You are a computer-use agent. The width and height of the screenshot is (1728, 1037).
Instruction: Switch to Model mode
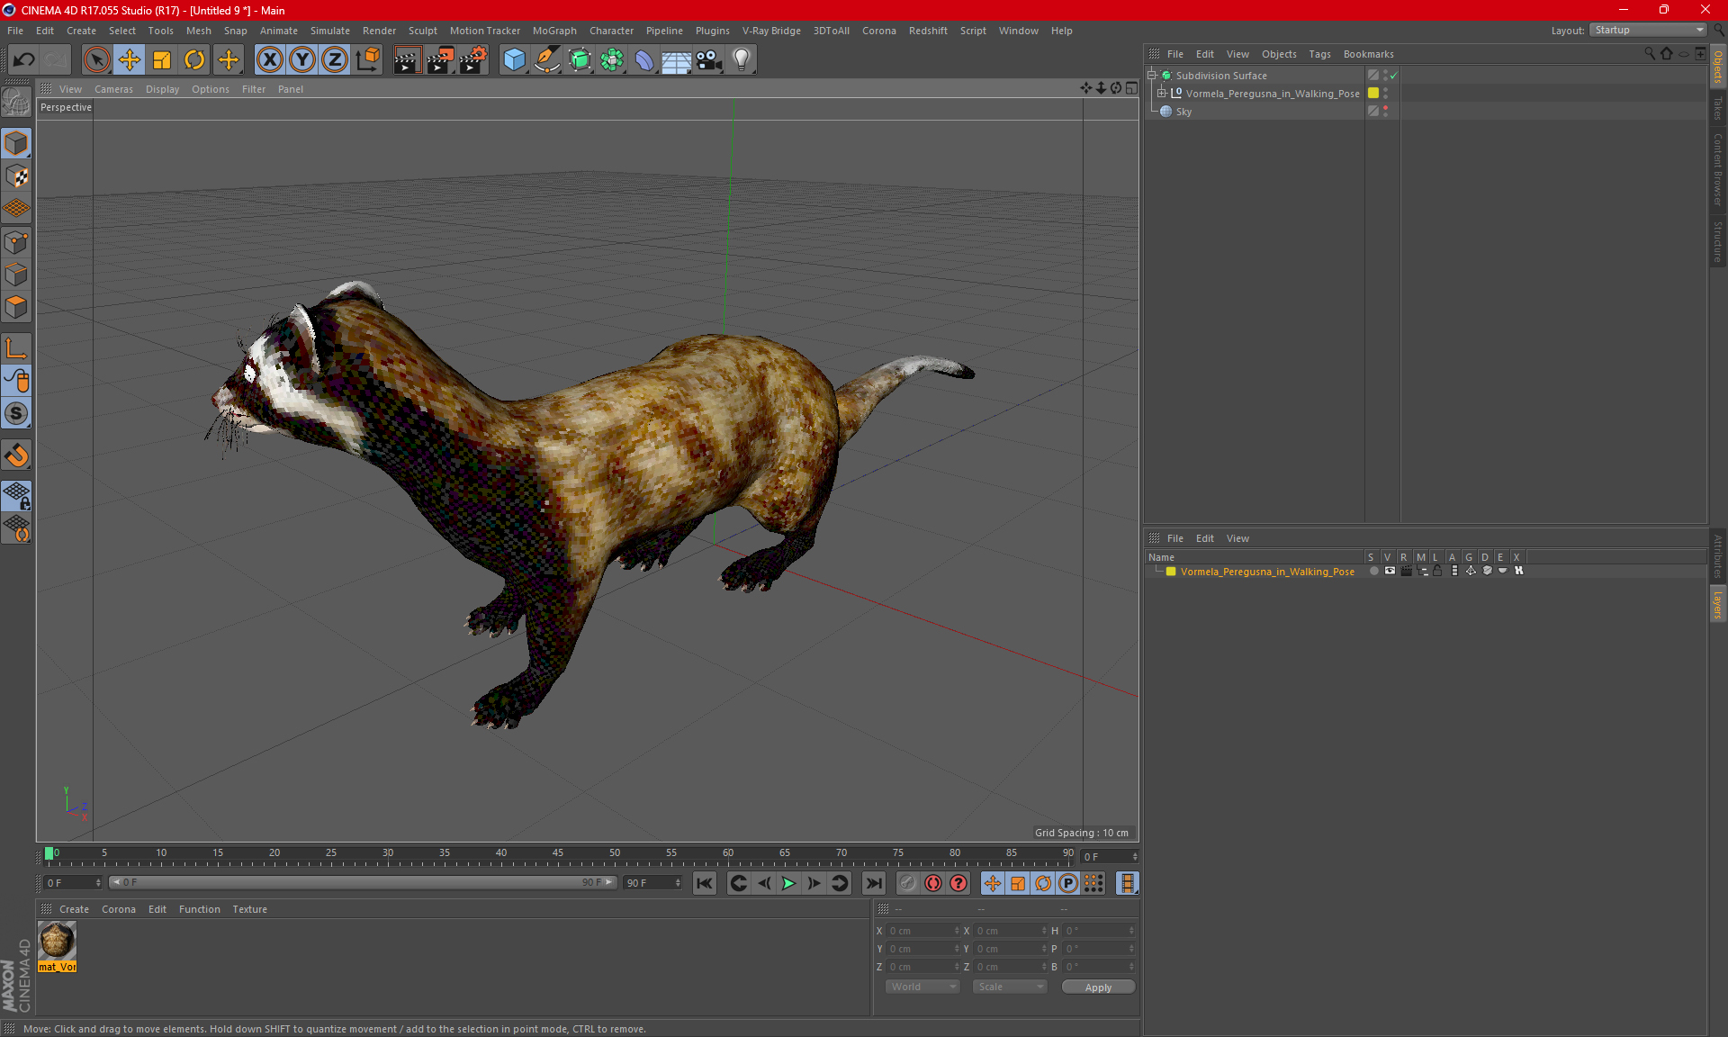pyautogui.click(x=16, y=144)
